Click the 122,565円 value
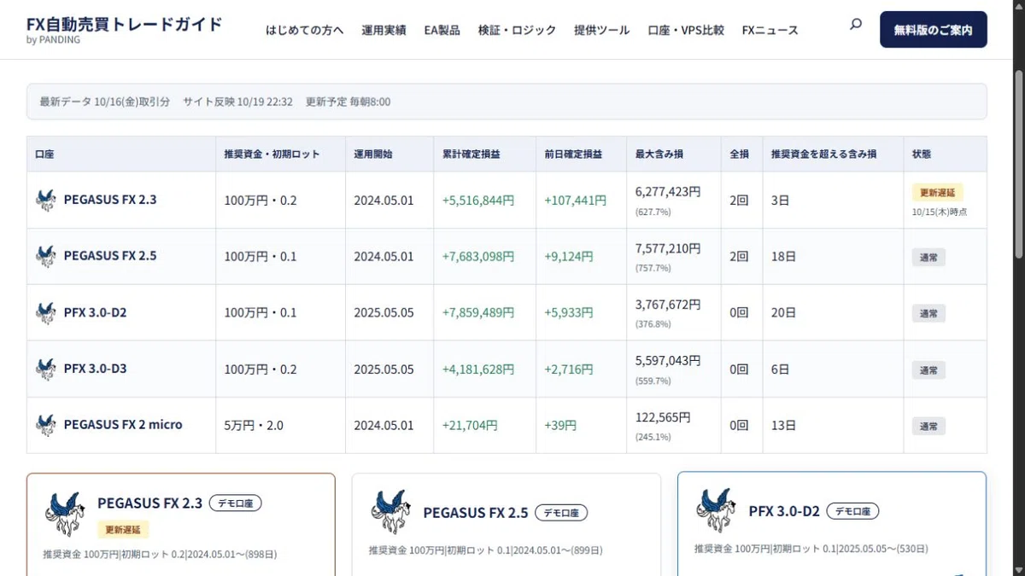This screenshot has height=576, width=1025. pos(663,417)
